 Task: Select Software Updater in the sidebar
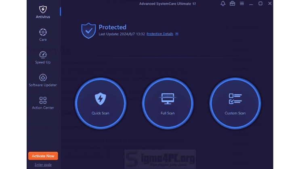[x=43, y=80]
